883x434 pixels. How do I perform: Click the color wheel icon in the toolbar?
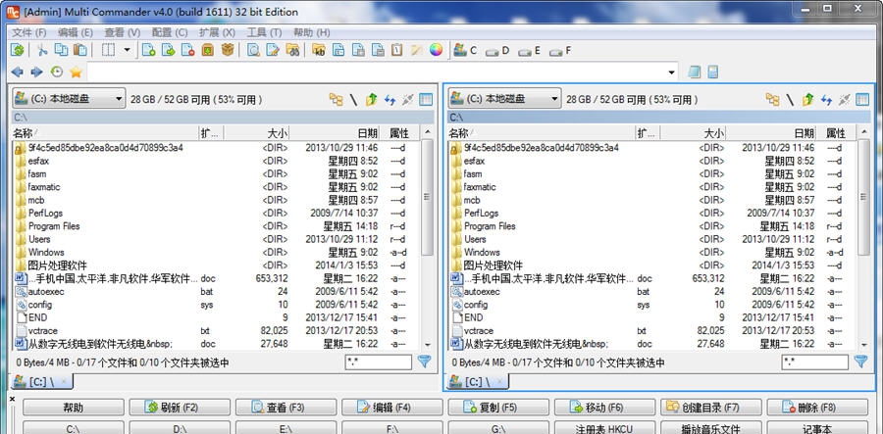click(436, 50)
